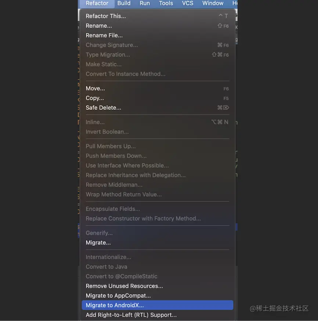Click Invert Boolean... entry

coord(158,132)
